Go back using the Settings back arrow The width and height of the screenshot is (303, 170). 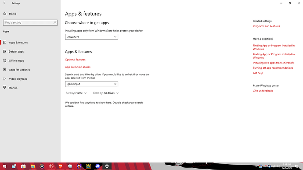click(4, 3)
